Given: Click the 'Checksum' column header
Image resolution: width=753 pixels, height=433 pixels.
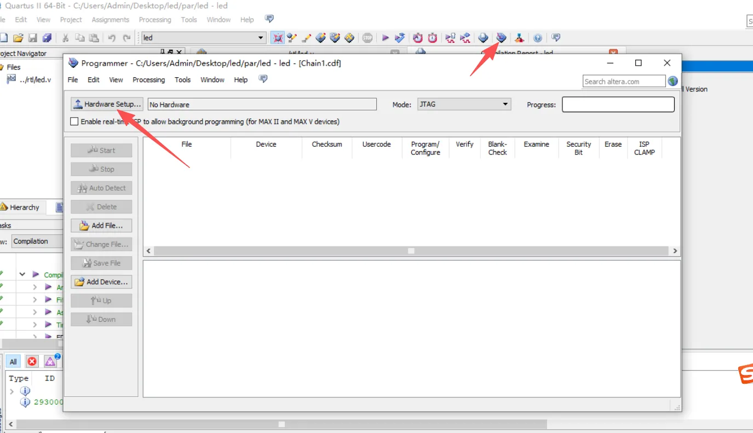Looking at the screenshot, I should point(327,145).
